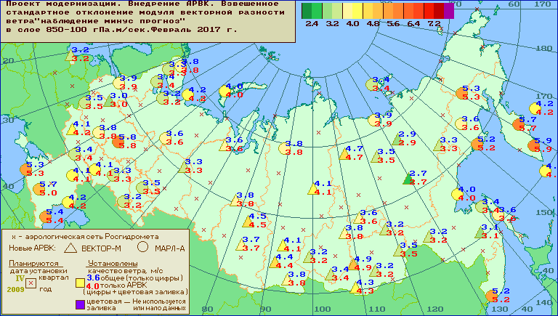Viewport: 558px width, 316px height.
Task: Click the color scale label 3.2
Action: coord(332,24)
